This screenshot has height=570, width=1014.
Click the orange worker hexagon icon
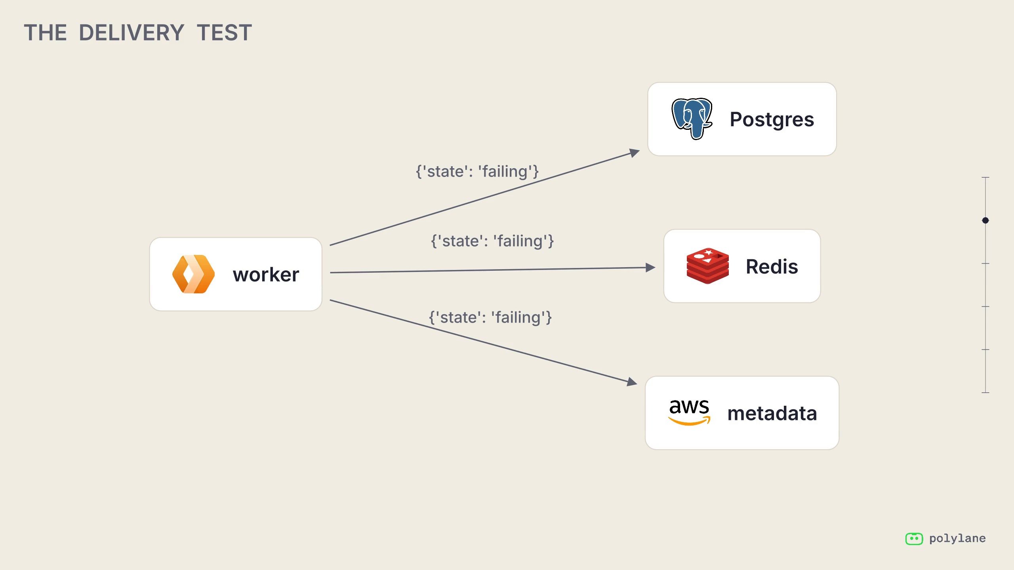(193, 274)
